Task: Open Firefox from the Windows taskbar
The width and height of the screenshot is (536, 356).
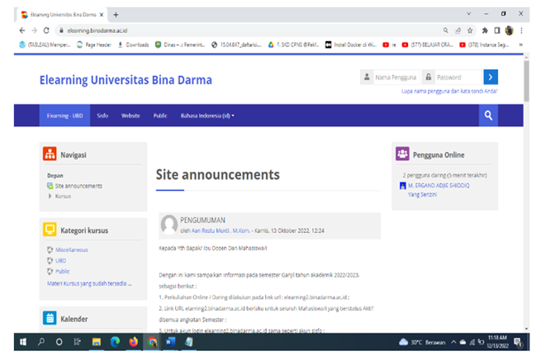Action: (x=134, y=342)
